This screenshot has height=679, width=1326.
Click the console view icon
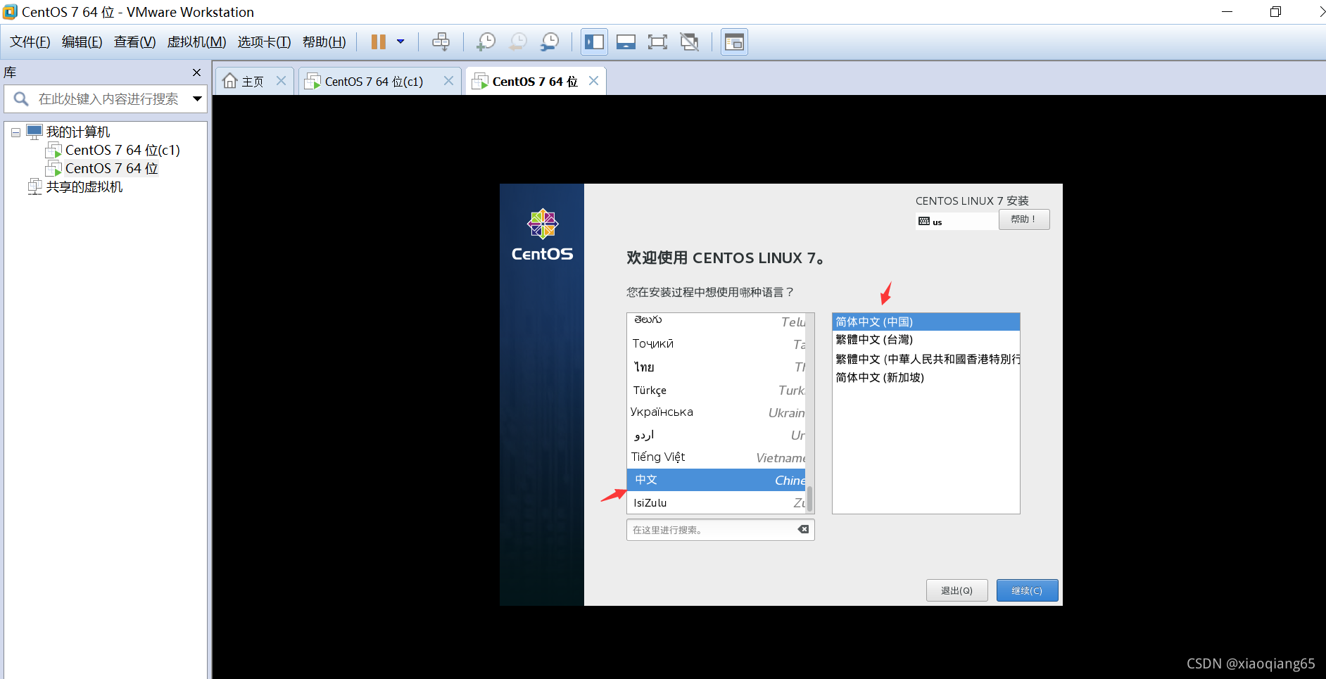[734, 42]
